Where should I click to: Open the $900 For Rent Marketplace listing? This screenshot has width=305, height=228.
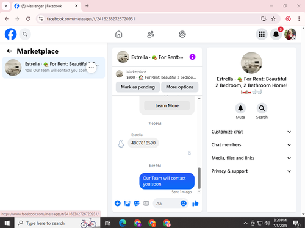point(157,74)
